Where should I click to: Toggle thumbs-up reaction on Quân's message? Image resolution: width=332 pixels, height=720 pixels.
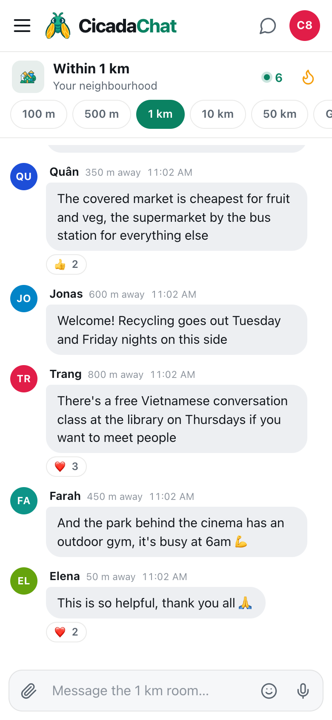pos(66,264)
